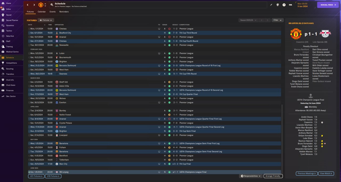Open U21 Fixtures
341x182 pixels.
36,176
